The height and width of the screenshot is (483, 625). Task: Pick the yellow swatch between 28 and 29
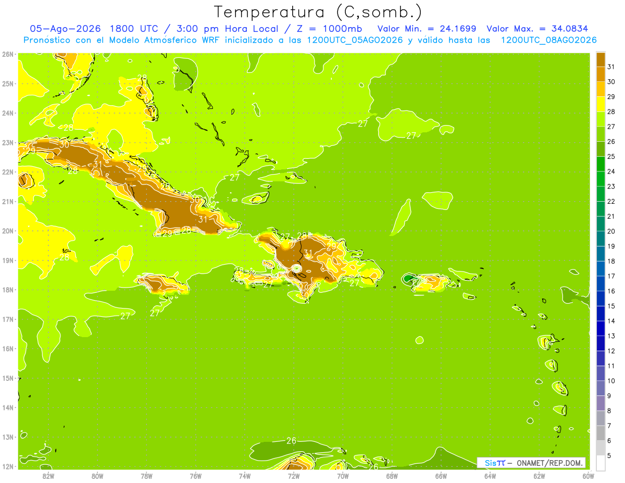pyautogui.click(x=601, y=104)
